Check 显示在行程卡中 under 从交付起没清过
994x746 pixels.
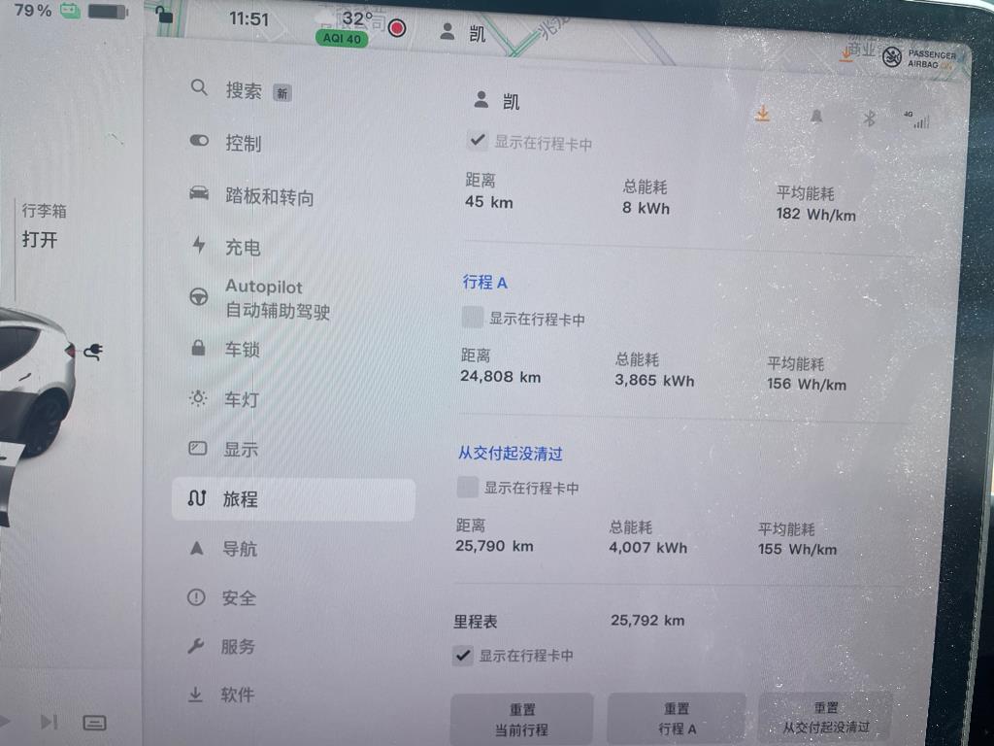468,487
